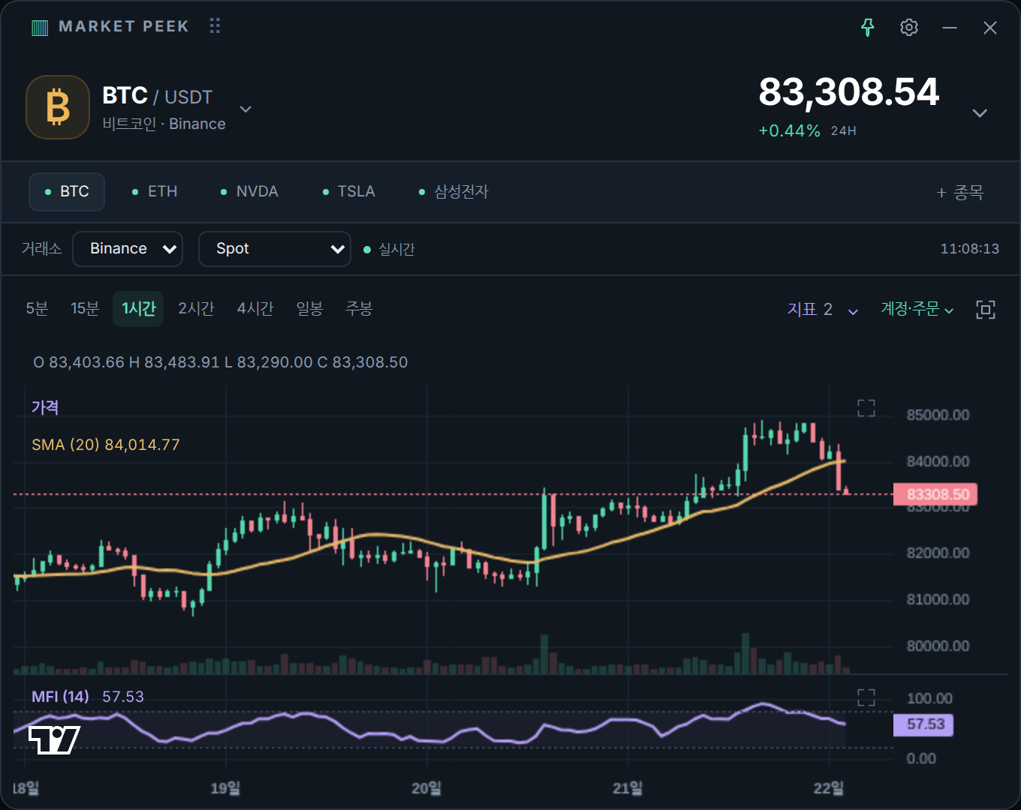Click the 21일 date axis label
Viewport: 1021px width, 810px height.
[628, 788]
